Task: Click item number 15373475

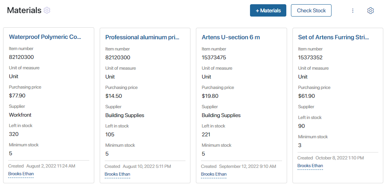Action: pos(214,57)
